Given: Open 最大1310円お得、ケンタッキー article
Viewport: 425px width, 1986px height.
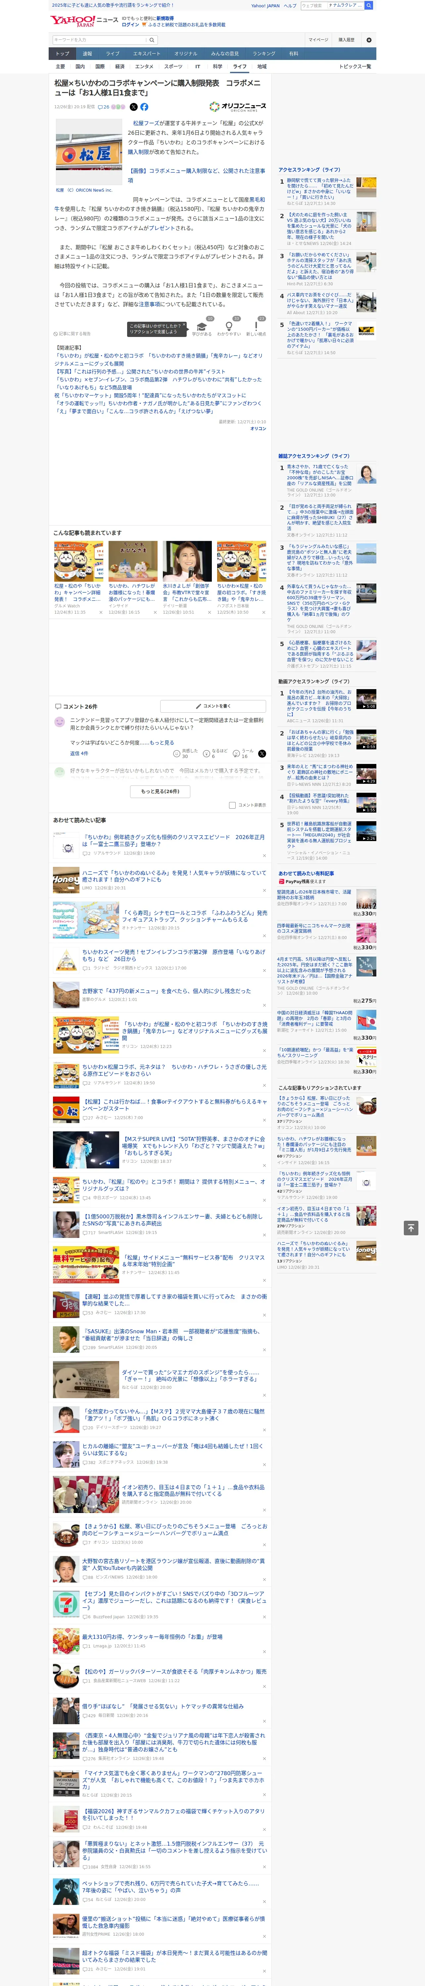Looking at the screenshot, I should (x=153, y=1636).
